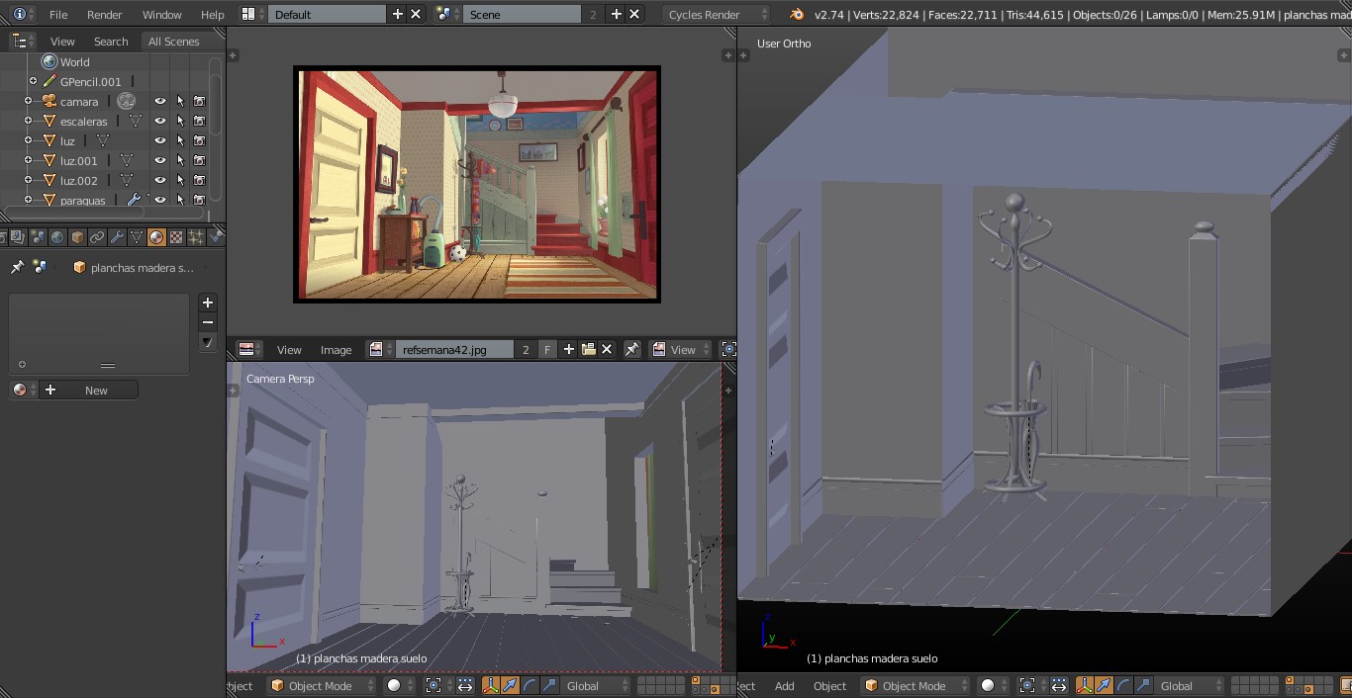Click the Blender logo in info header
The image size is (1352, 698).
coord(797,14)
